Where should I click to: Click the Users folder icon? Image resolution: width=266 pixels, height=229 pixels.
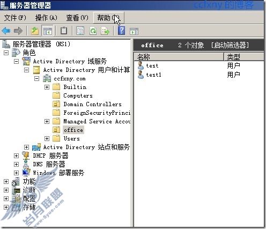(56, 138)
